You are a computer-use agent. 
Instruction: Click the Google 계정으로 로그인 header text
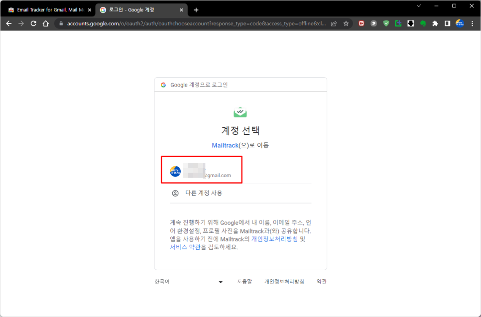click(199, 85)
